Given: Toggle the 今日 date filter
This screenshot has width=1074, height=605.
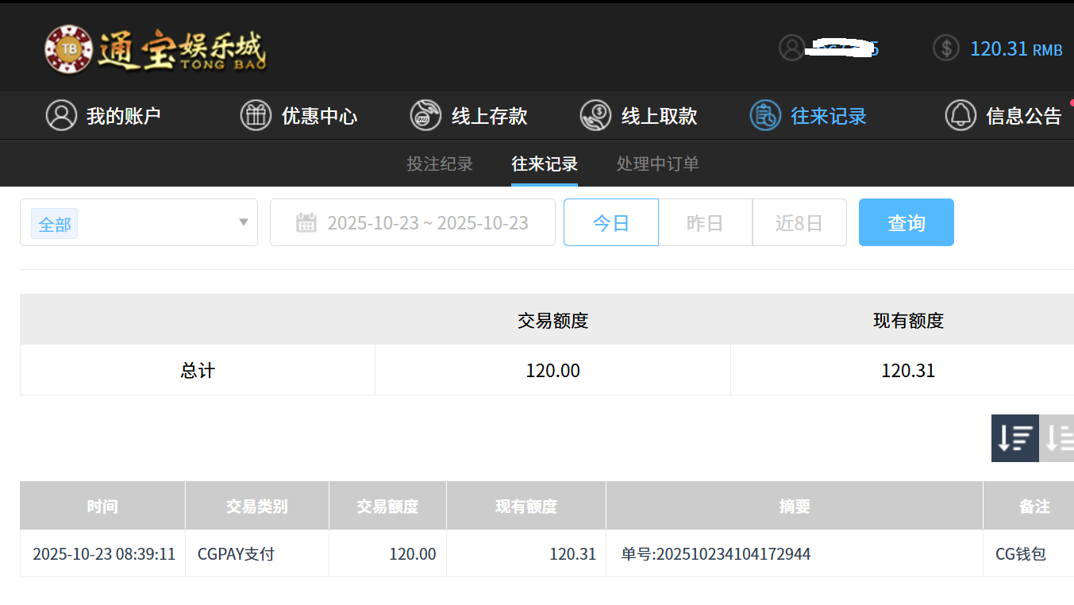Looking at the screenshot, I should [610, 222].
